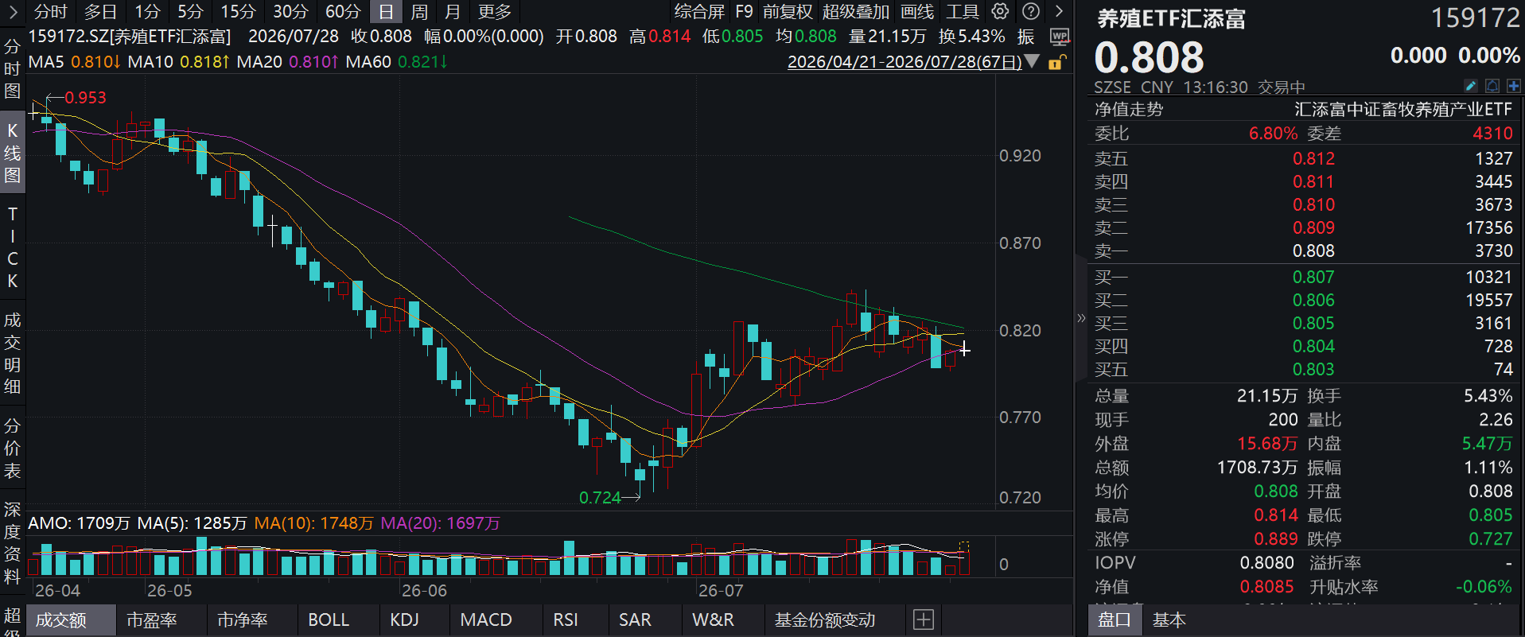Set a price alert bell icon

click(1492, 86)
